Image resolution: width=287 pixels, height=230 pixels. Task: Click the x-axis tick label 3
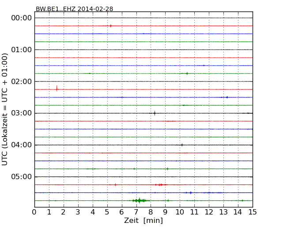click(78, 212)
